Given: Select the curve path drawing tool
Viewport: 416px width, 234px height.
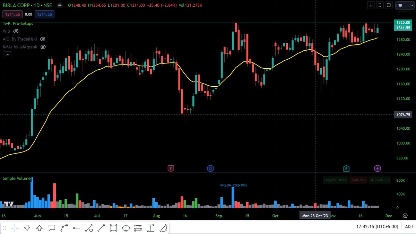Looking at the screenshot, I should coord(64,228).
